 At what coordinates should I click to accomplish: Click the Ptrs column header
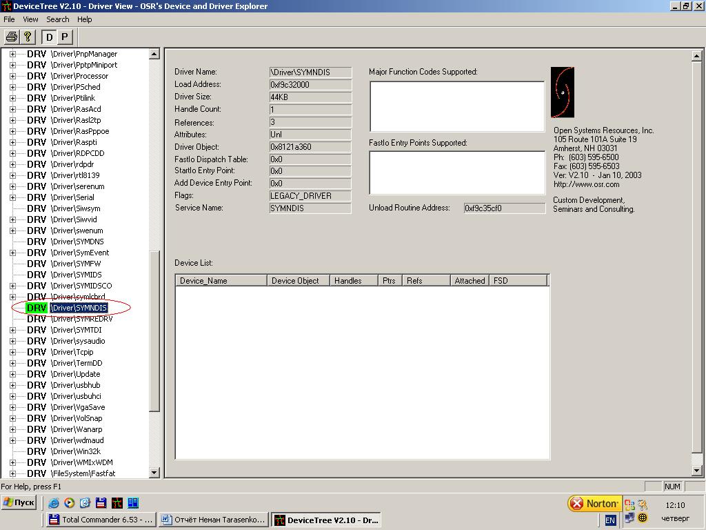point(390,281)
